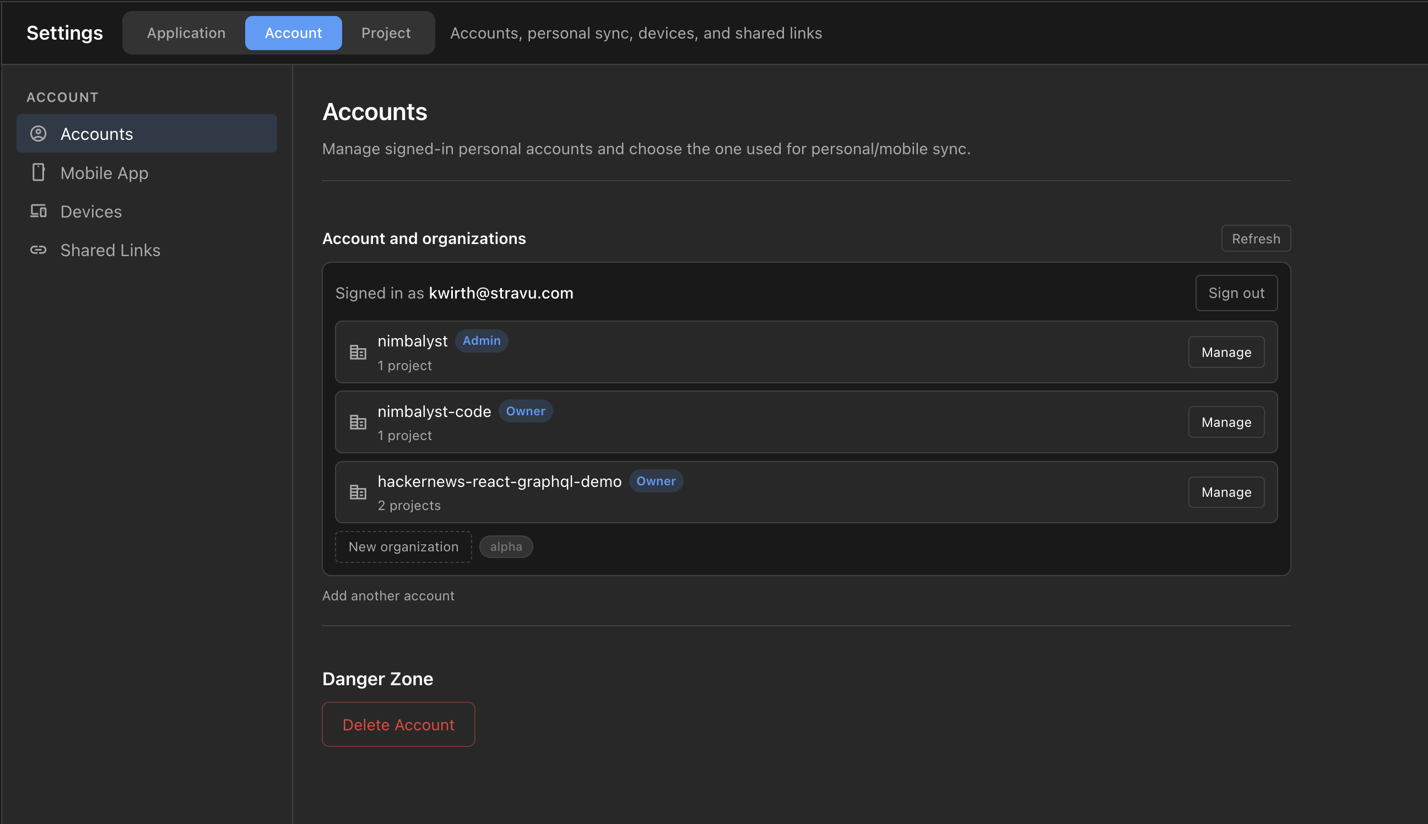The width and height of the screenshot is (1428, 824).
Task: Manage the nimbalyst-code organization
Action: tap(1226, 422)
